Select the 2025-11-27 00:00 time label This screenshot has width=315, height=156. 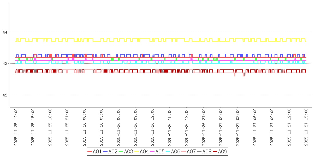[x=221, y=127]
